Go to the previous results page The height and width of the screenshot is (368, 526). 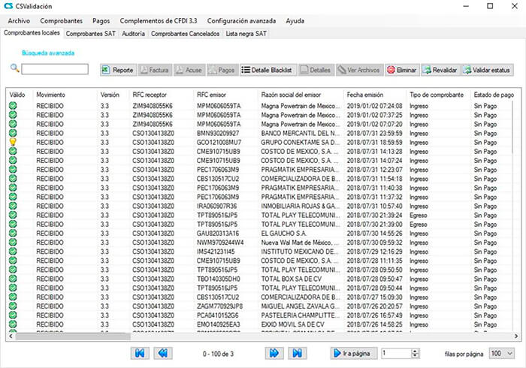coord(162,353)
